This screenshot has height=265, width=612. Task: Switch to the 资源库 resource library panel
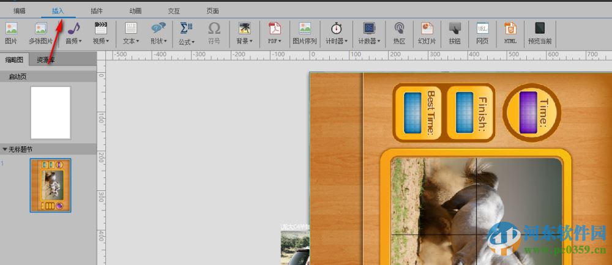tap(46, 59)
